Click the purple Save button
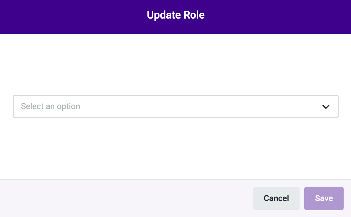This screenshot has height=217, width=351. tap(324, 198)
